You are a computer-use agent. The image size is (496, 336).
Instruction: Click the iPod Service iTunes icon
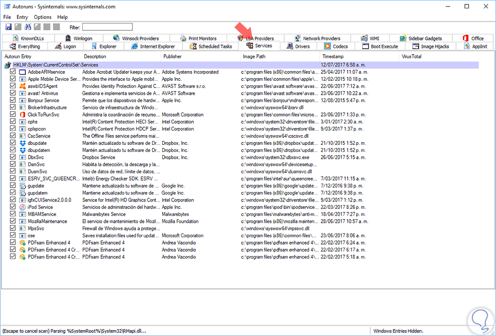[22, 207]
